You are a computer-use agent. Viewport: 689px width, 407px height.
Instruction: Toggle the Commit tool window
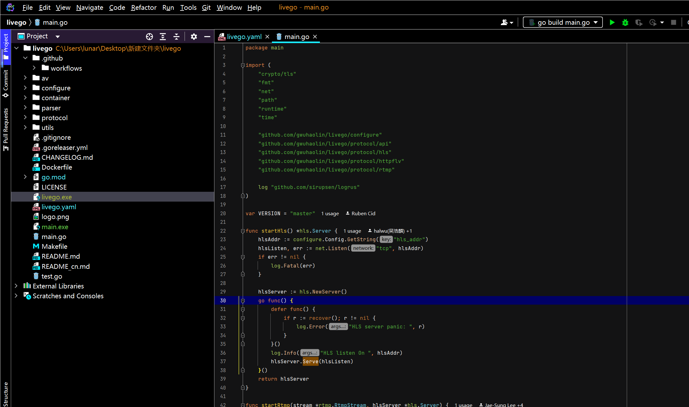pos(5,83)
